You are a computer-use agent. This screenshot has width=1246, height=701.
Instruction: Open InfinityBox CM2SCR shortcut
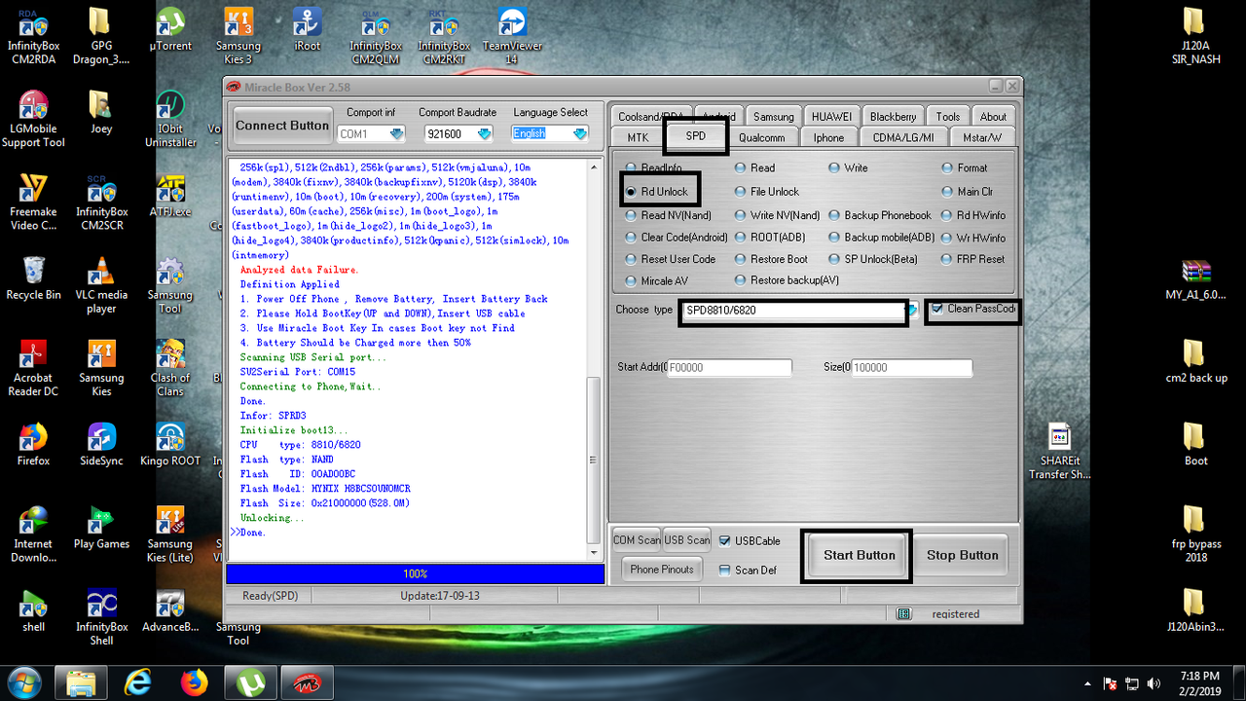point(101,202)
